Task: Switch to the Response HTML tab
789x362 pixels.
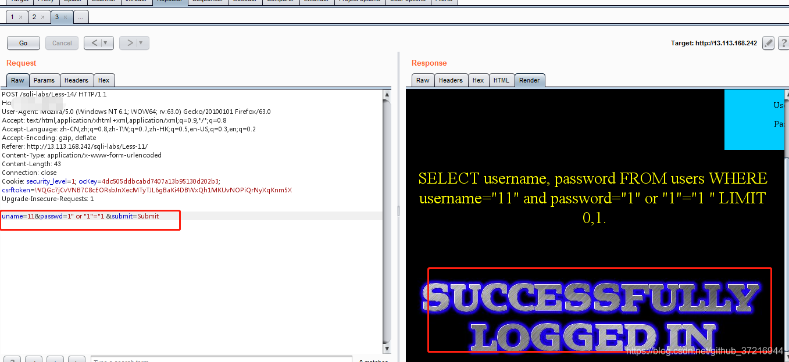Action: click(501, 80)
